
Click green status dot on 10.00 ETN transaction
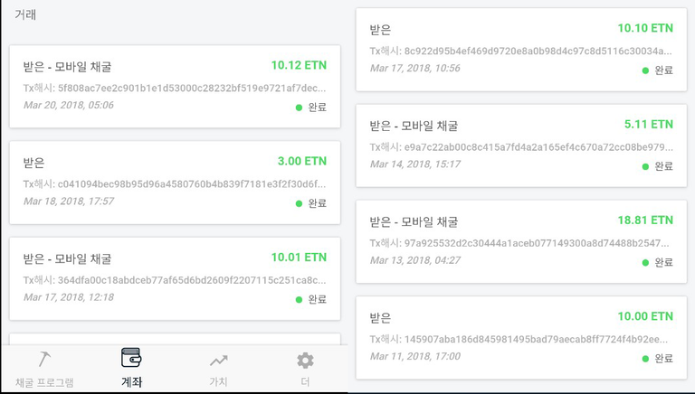click(x=645, y=359)
